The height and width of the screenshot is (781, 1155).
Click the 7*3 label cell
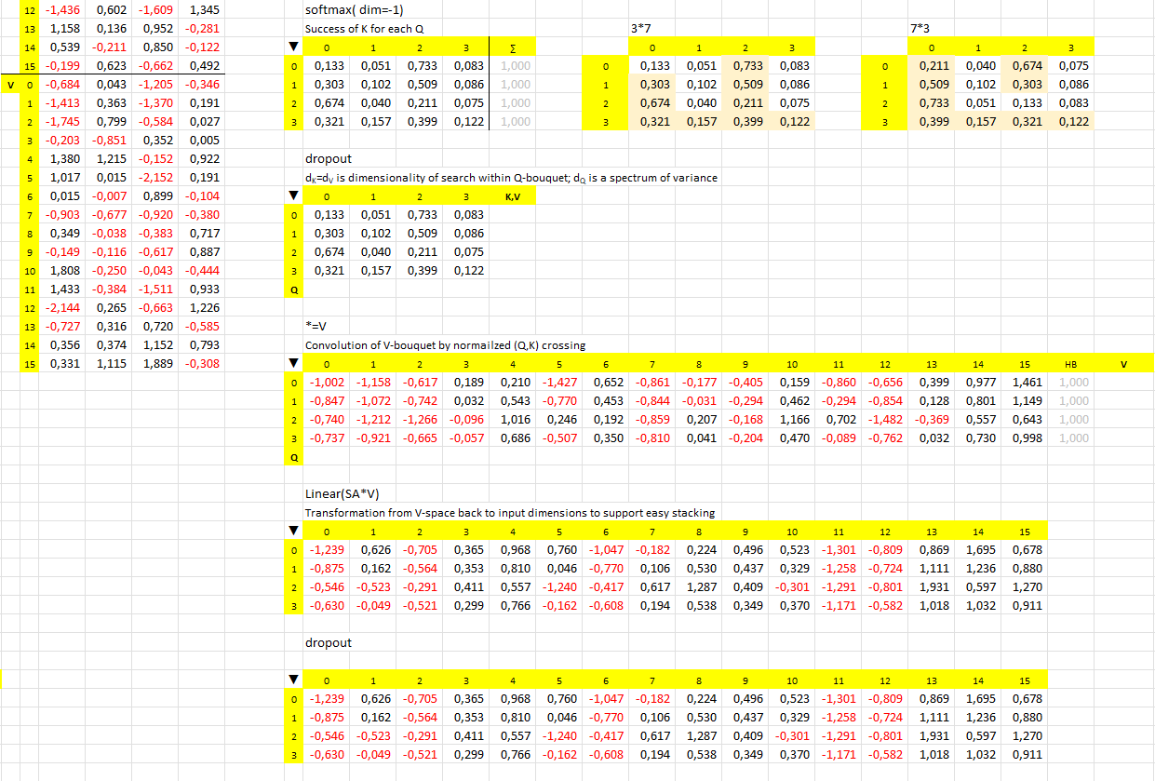coord(920,29)
